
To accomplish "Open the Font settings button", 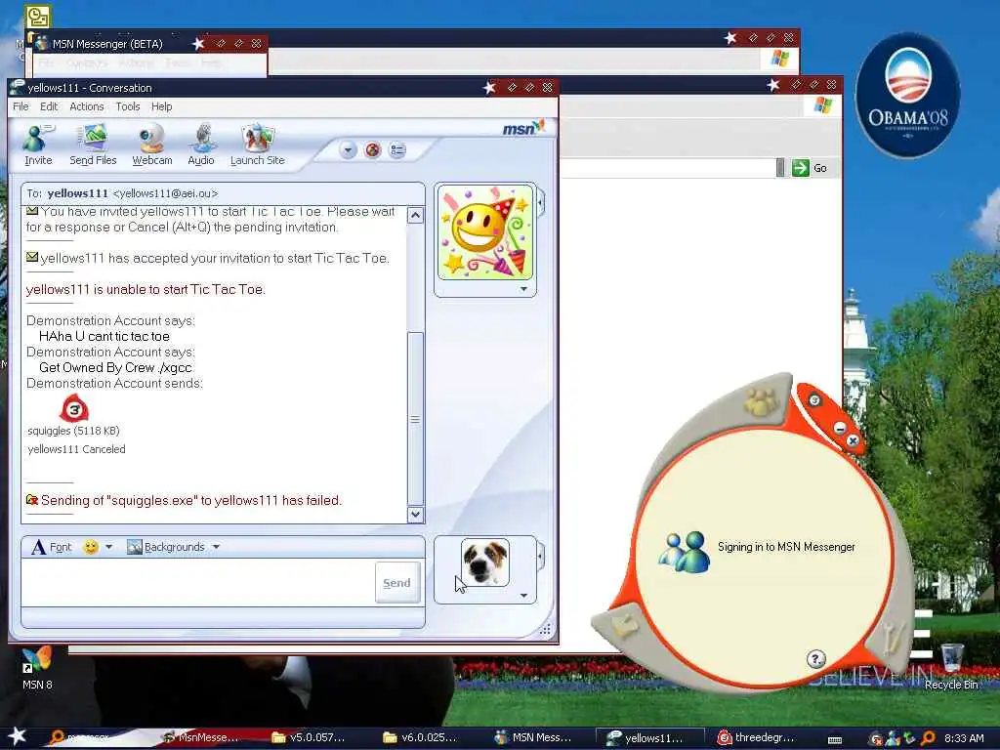I will tap(52, 547).
